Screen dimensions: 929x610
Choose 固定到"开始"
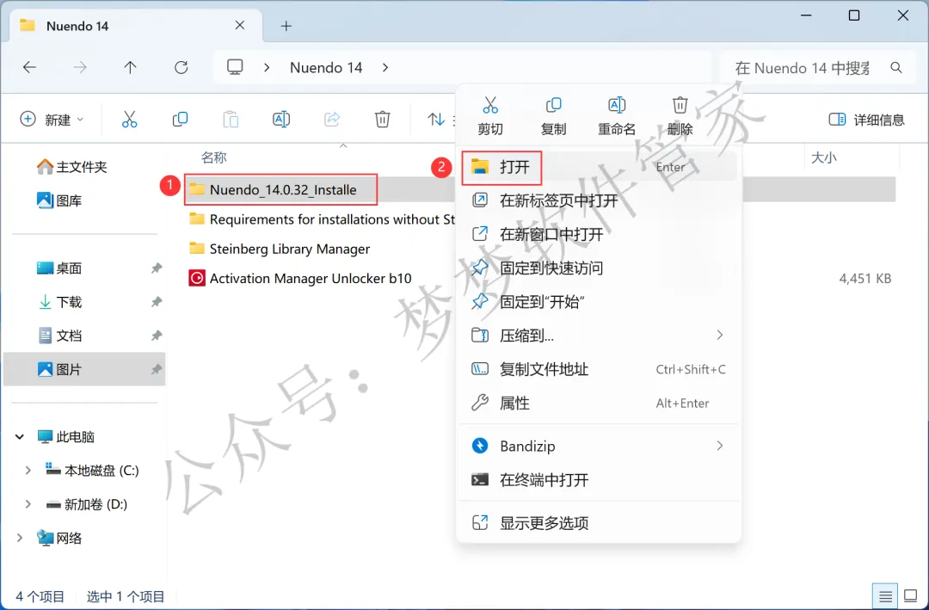(x=599, y=302)
